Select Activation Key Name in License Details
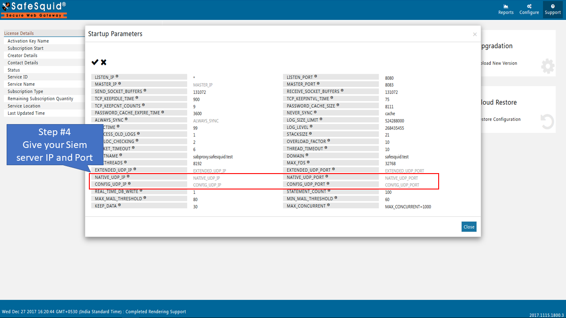 pos(28,41)
